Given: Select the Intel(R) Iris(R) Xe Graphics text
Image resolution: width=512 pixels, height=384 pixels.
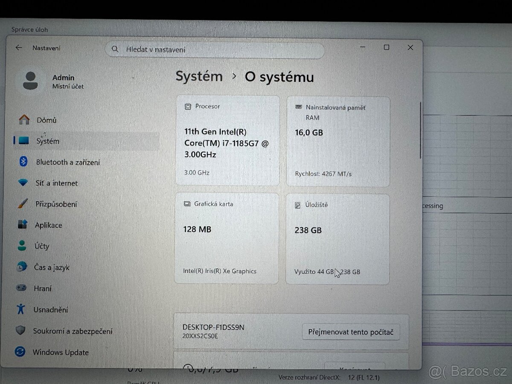Looking at the screenshot, I should [x=220, y=271].
